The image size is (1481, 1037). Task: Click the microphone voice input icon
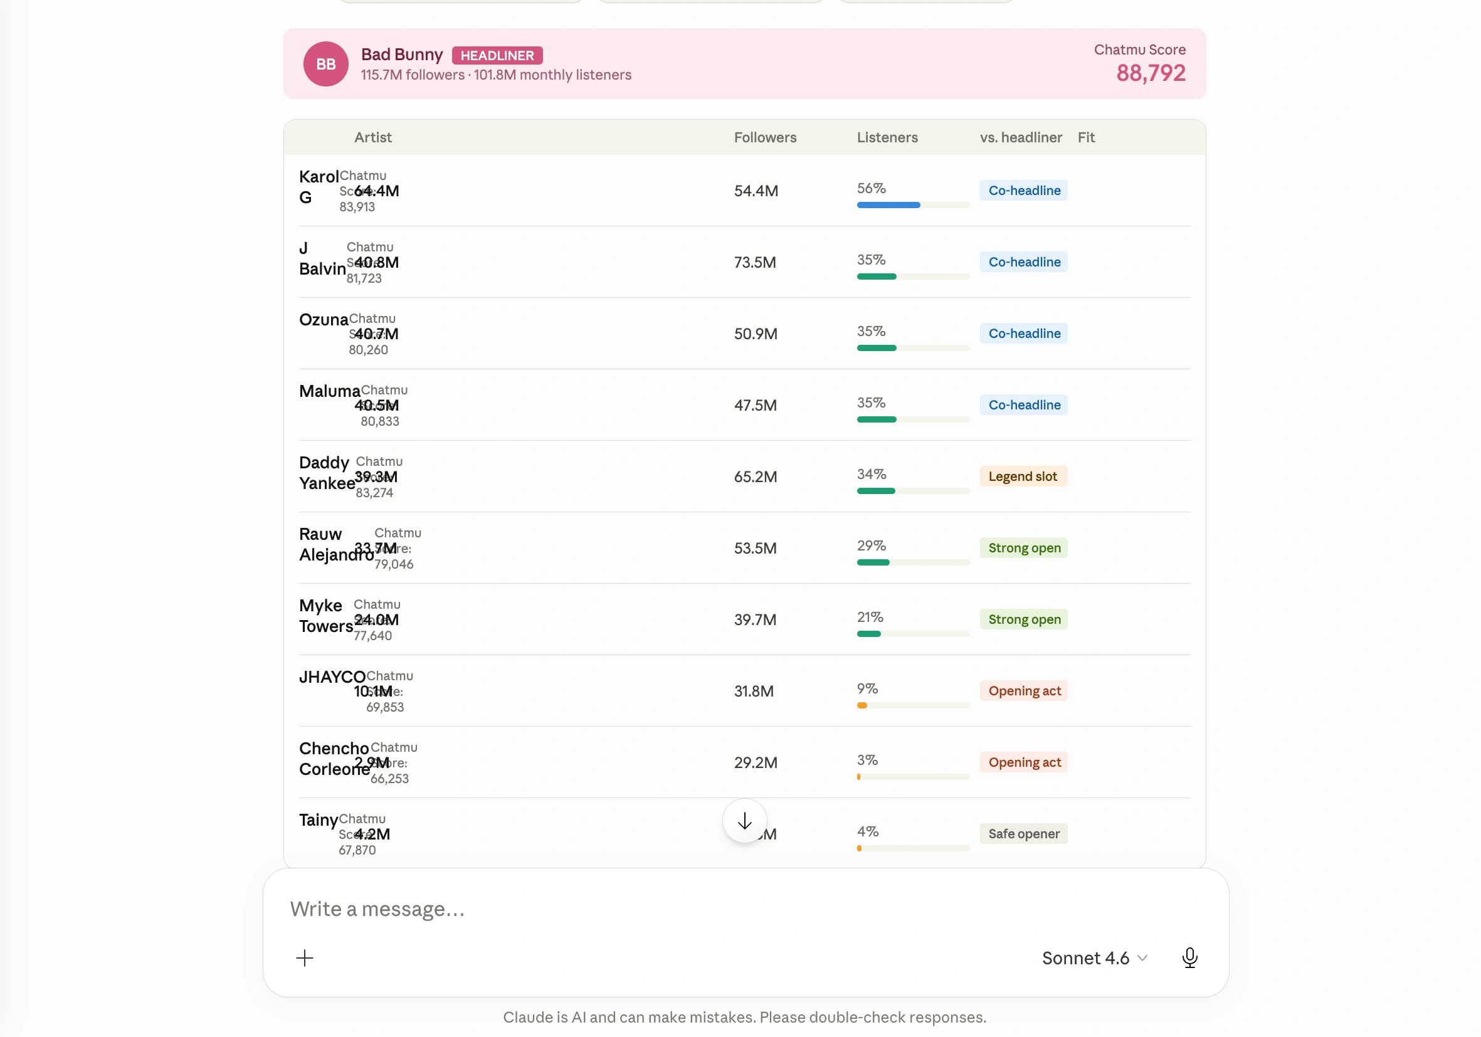click(1189, 957)
